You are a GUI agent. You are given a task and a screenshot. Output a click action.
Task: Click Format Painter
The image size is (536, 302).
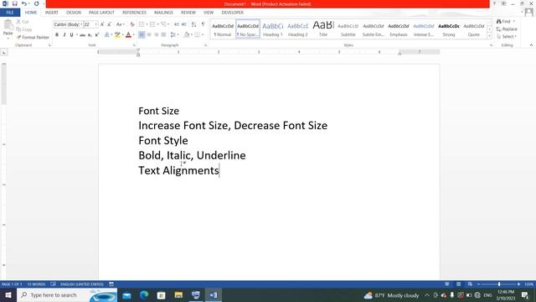pos(33,37)
